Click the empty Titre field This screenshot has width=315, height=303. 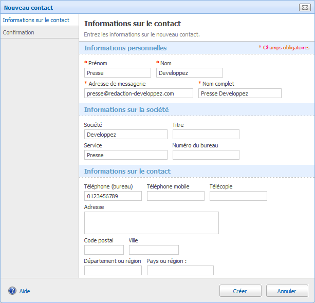pos(206,135)
